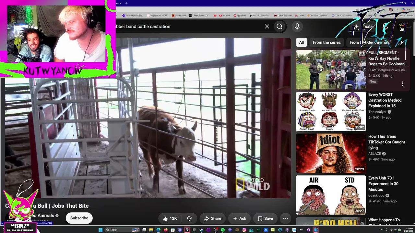Open Instagram from the taskbar

tap(244, 230)
